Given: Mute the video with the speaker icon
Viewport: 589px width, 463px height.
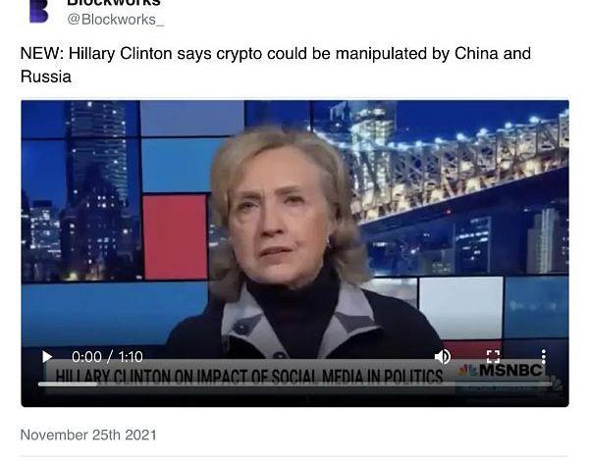Looking at the screenshot, I should 443,356.
